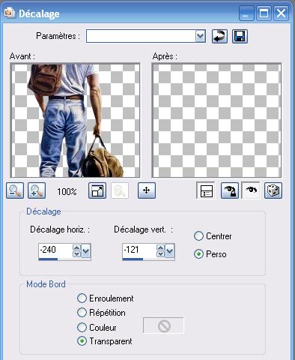Viewport: 295px width, 360px height.
Task: Randomize parameters with the dice icon
Action: (273, 190)
